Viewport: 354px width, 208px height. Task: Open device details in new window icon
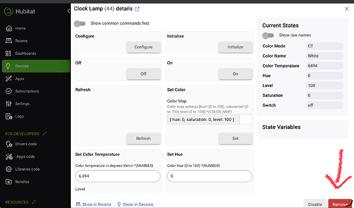point(137,9)
